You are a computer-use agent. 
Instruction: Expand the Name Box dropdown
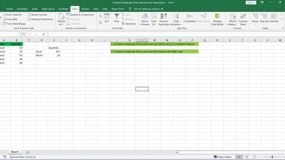tap(18, 34)
